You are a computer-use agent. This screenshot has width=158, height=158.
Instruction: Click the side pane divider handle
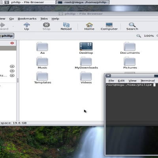pos(18,80)
